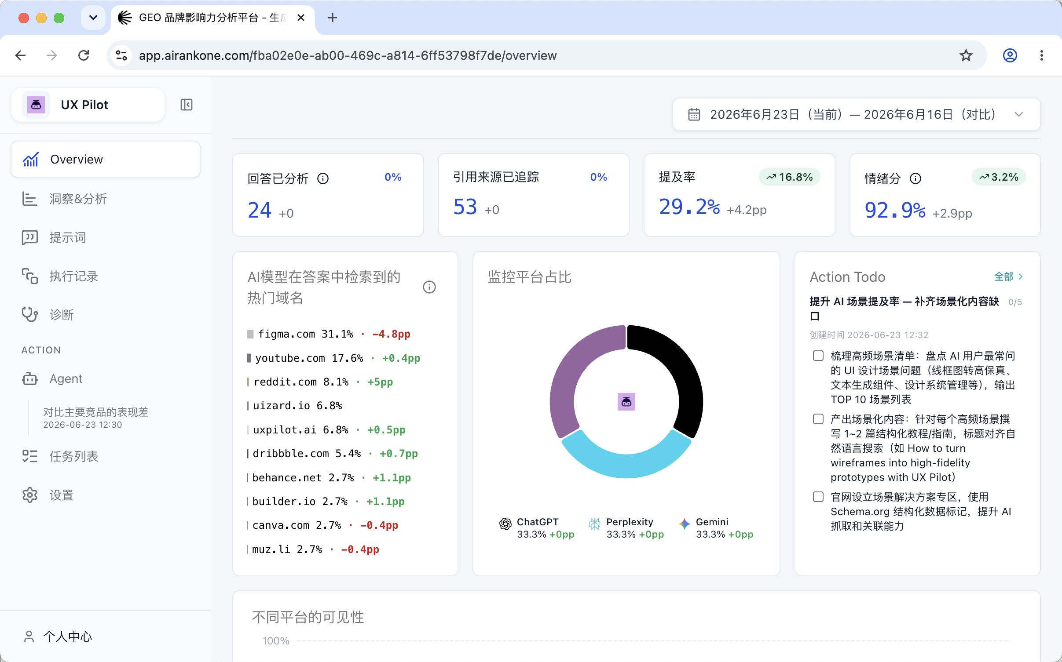1062x662 pixels.
Task: Open 任务列表 menu item
Action: [x=106, y=456]
